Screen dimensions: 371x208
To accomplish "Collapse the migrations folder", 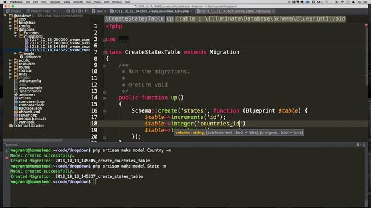I will 16,36.
